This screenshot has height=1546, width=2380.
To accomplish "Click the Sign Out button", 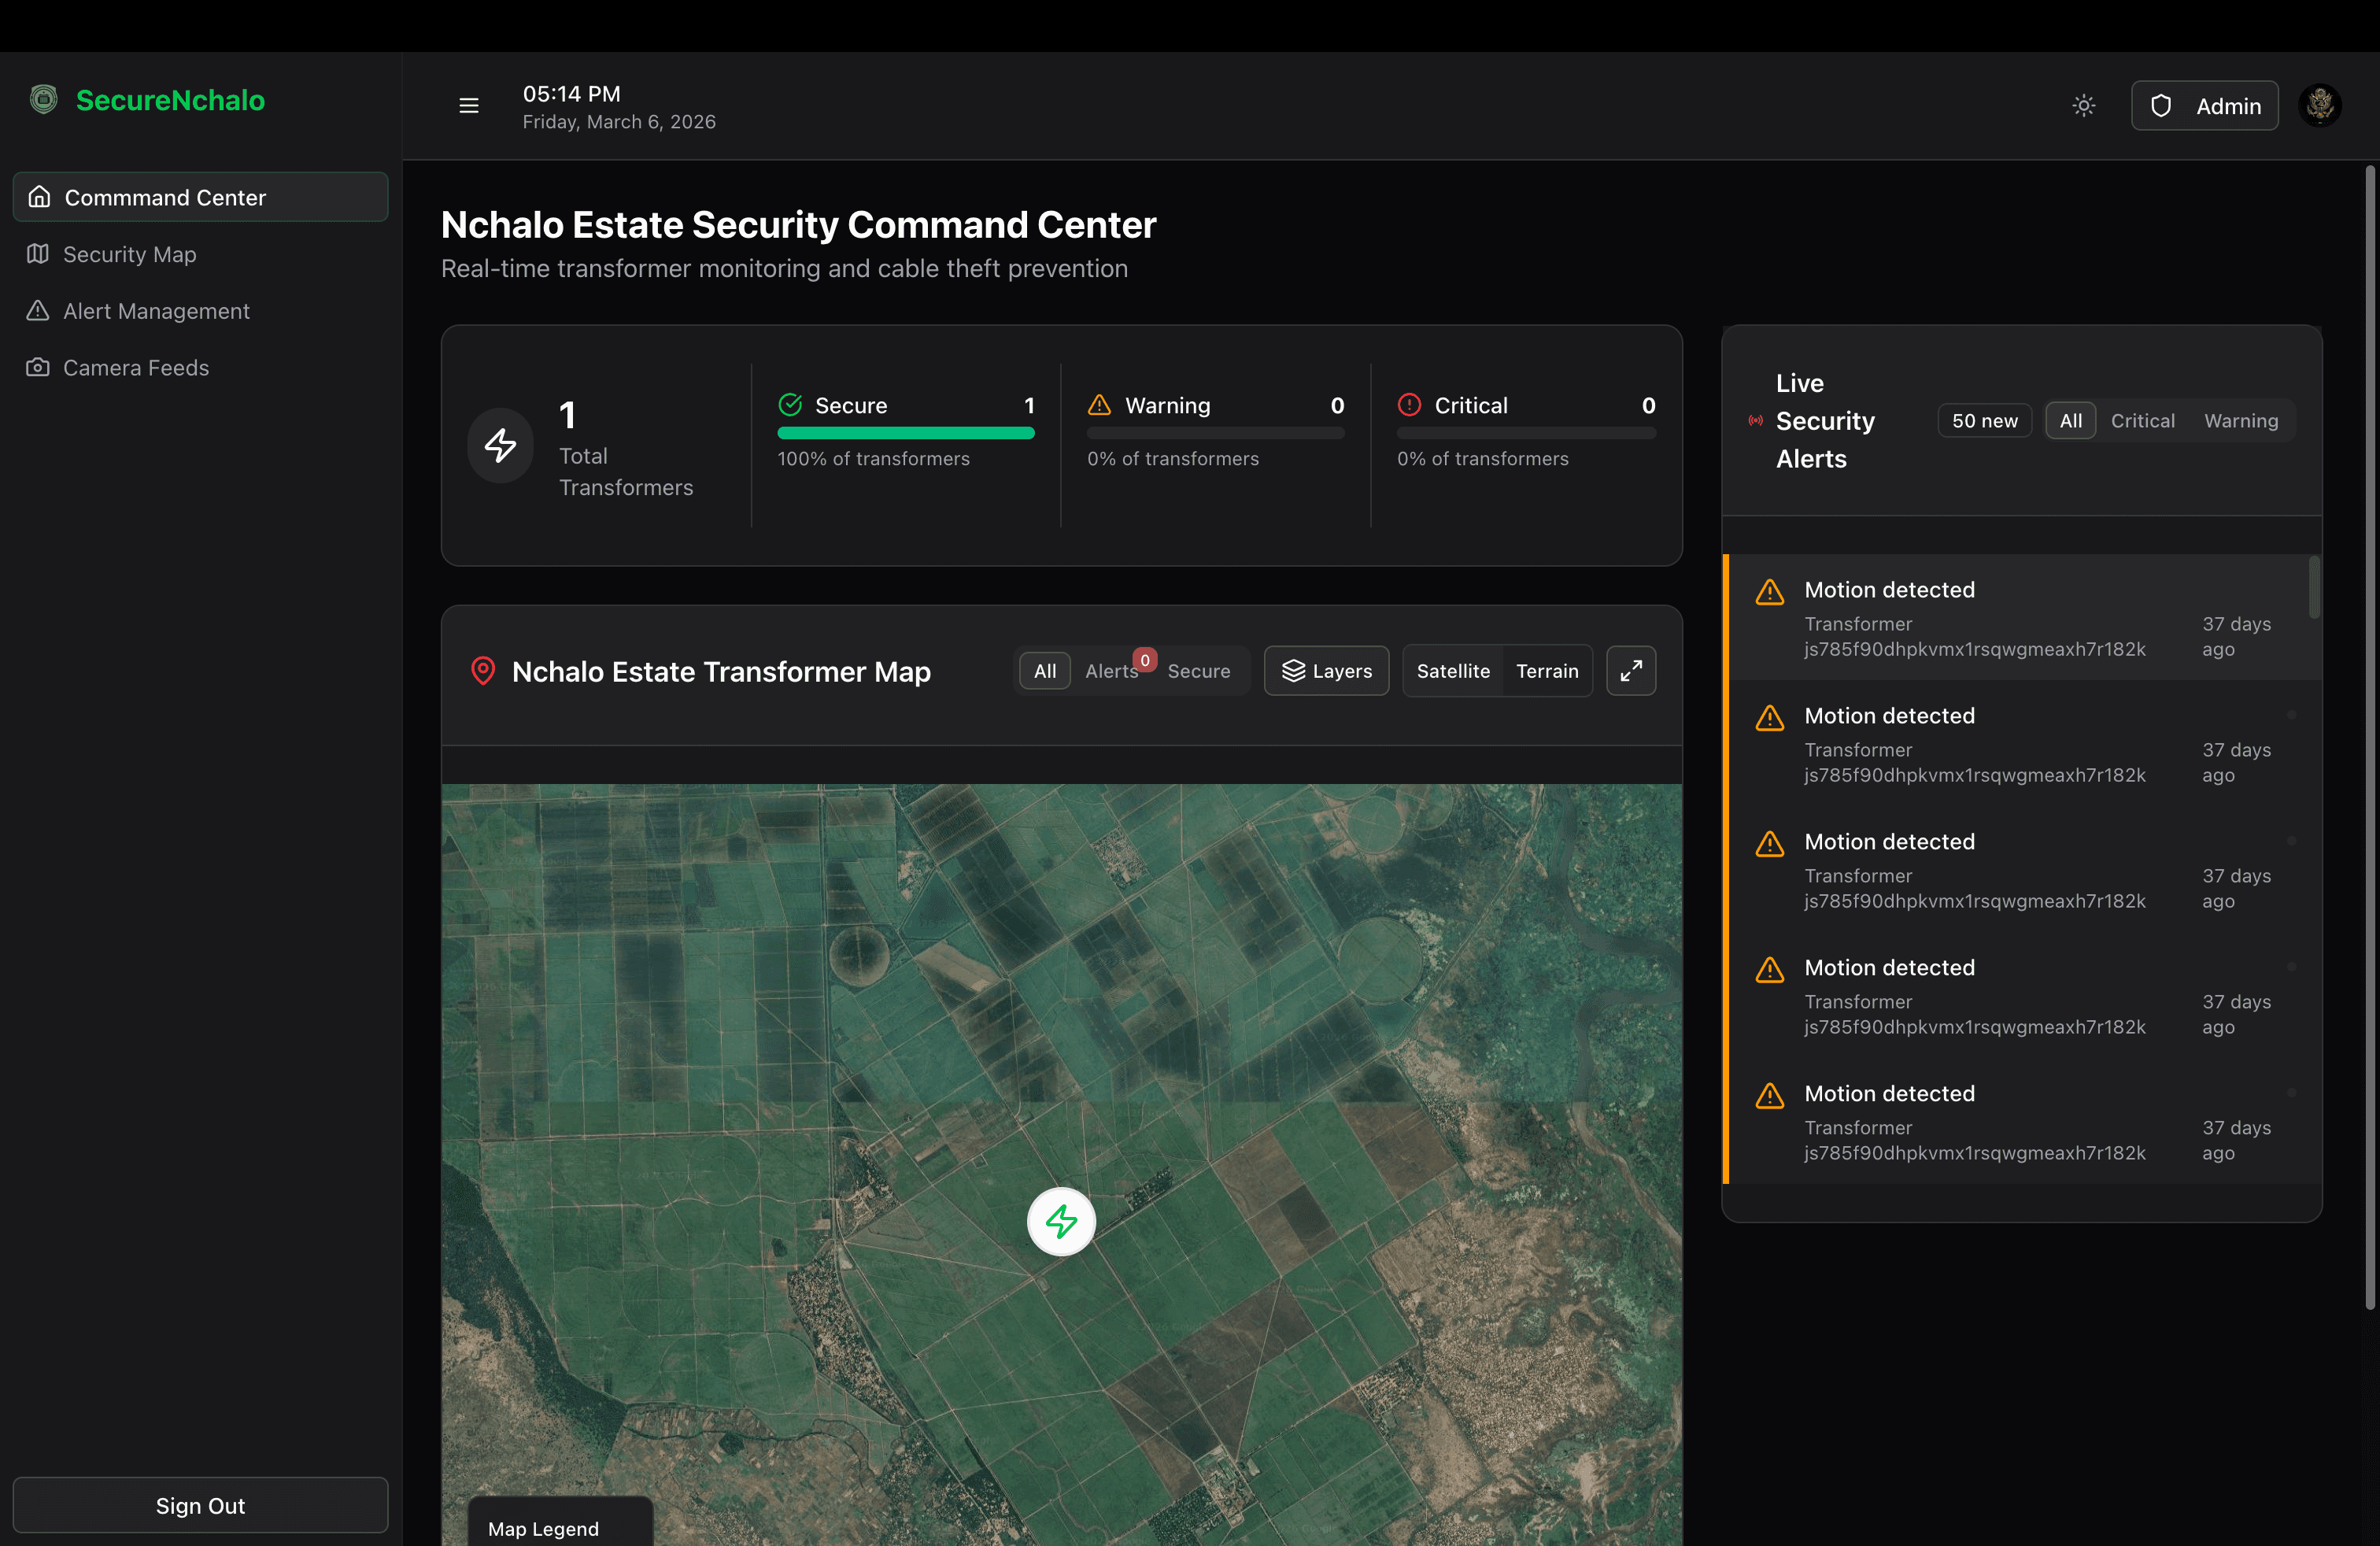I will (200, 1505).
